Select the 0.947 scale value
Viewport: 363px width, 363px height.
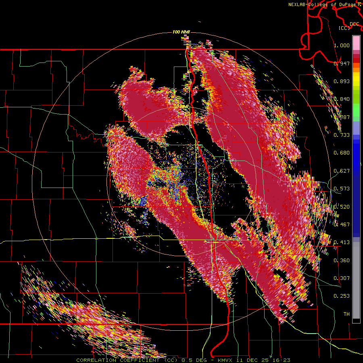pyautogui.click(x=342, y=63)
